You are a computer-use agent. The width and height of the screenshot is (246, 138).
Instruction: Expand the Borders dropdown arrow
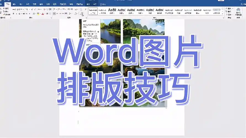82,14
